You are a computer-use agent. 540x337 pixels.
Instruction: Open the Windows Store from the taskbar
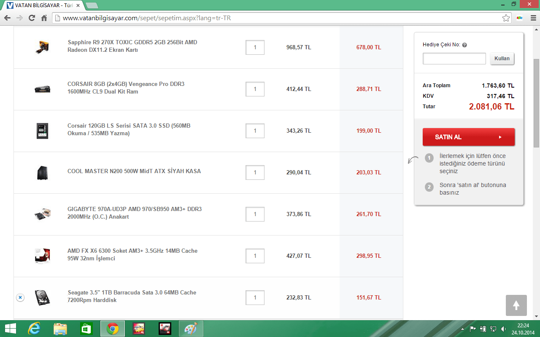click(86, 329)
